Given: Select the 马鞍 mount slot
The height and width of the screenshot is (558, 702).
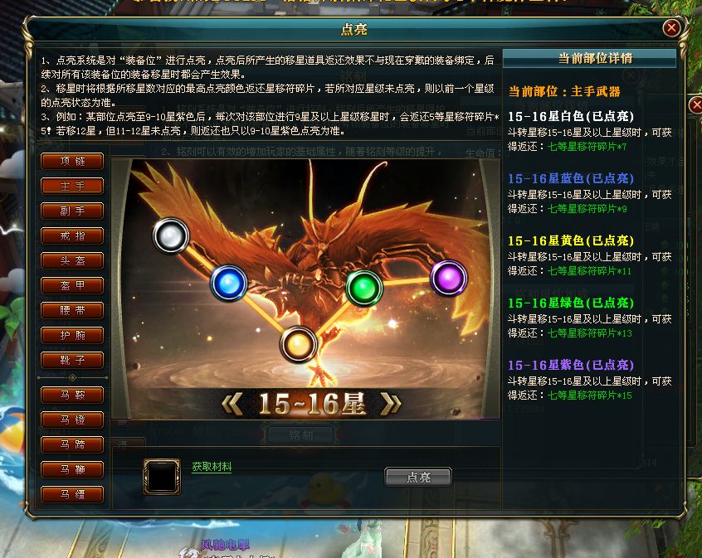Looking at the screenshot, I should [x=72, y=395].
